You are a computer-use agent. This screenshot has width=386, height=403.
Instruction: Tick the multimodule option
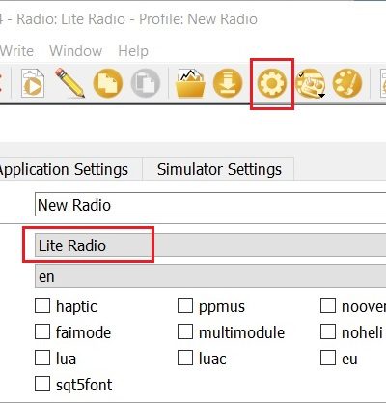(x=185, y=331)
